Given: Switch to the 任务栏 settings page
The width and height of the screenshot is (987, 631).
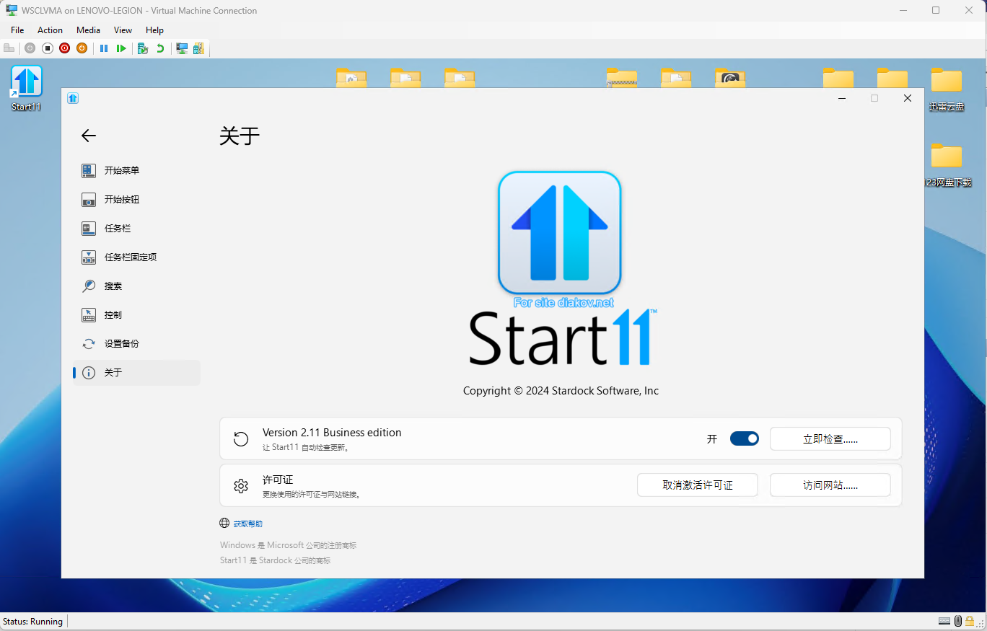Looking at the screenshot, I should (x=117, y=229).
